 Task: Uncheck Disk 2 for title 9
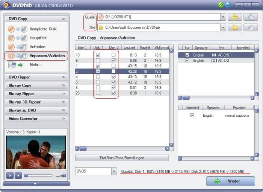113,60
